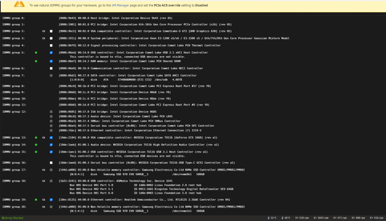Uncheck the GeForce GTX 1660 VGA checkbox
Screen dimensions: 386x221
pyautogui.click(x=51, y=138)
